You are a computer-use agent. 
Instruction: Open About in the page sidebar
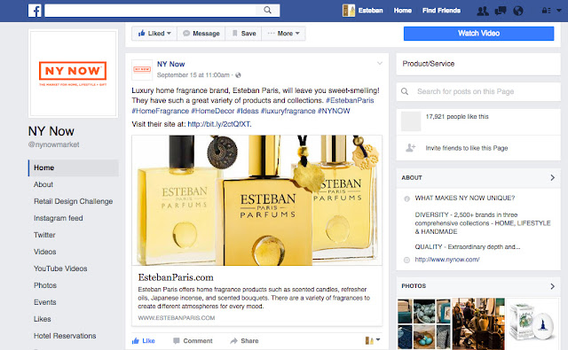(43, 184)
